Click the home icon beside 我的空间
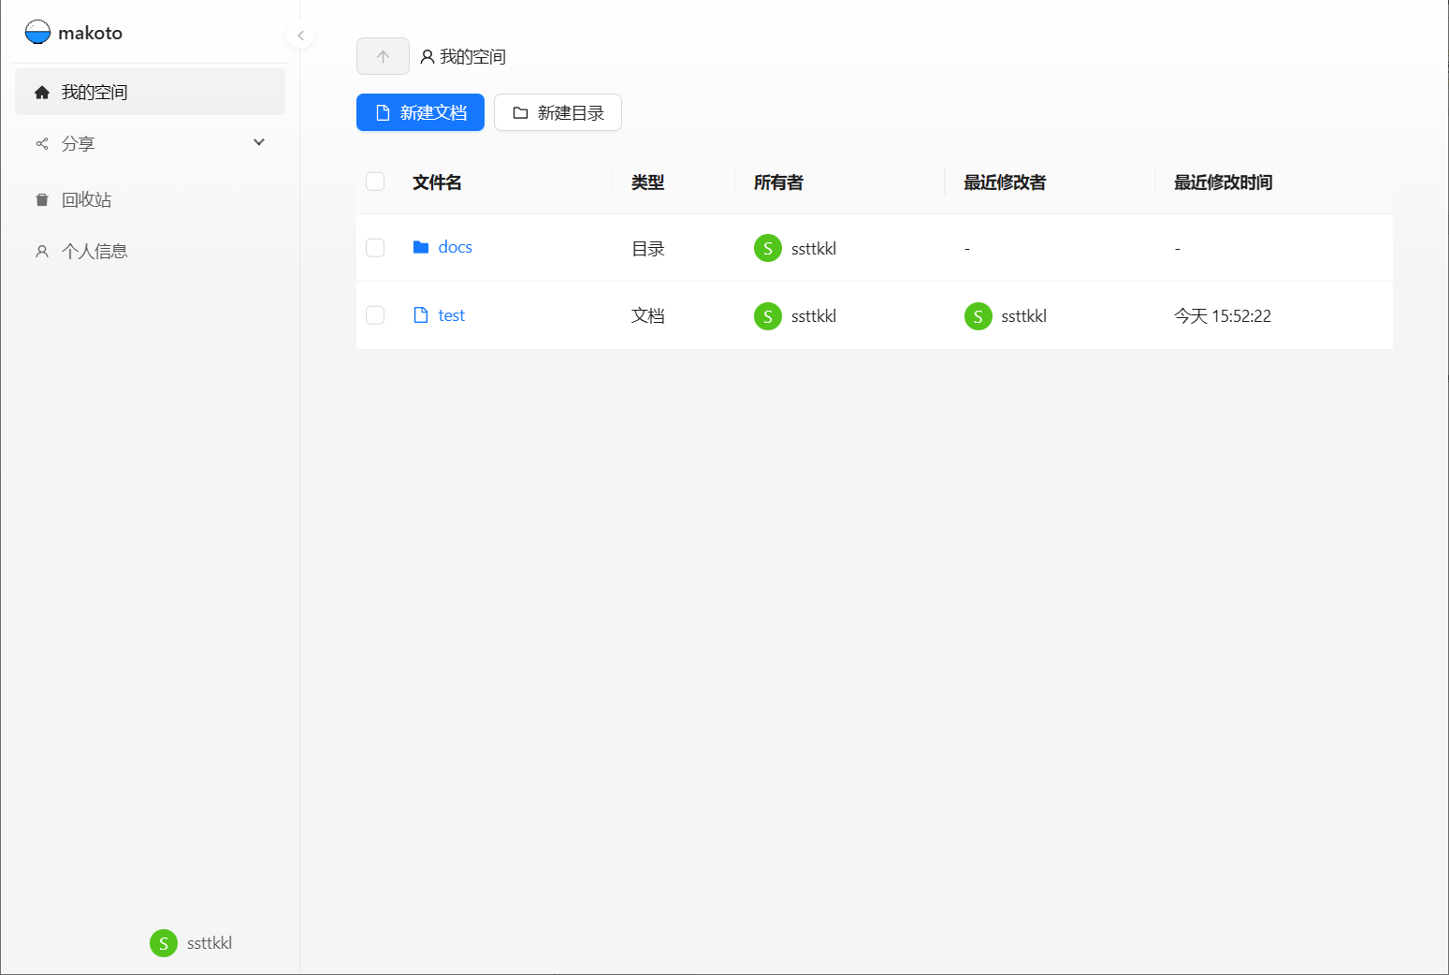The height and width of the screenshot is (975, 1449). click(x=42, y=92)
